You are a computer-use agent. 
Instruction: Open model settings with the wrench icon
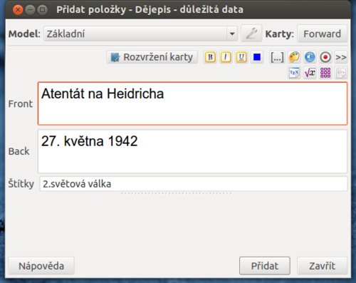tap(251, 34)
